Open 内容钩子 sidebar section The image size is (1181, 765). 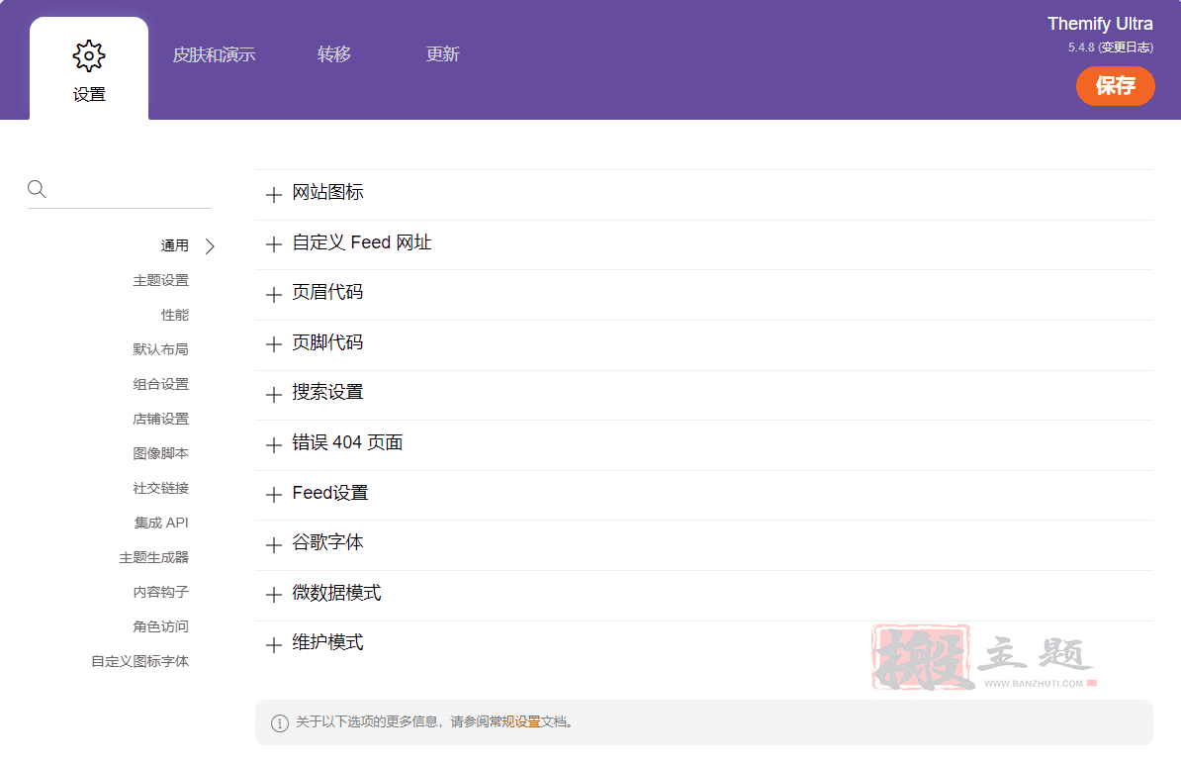point(160,593)
